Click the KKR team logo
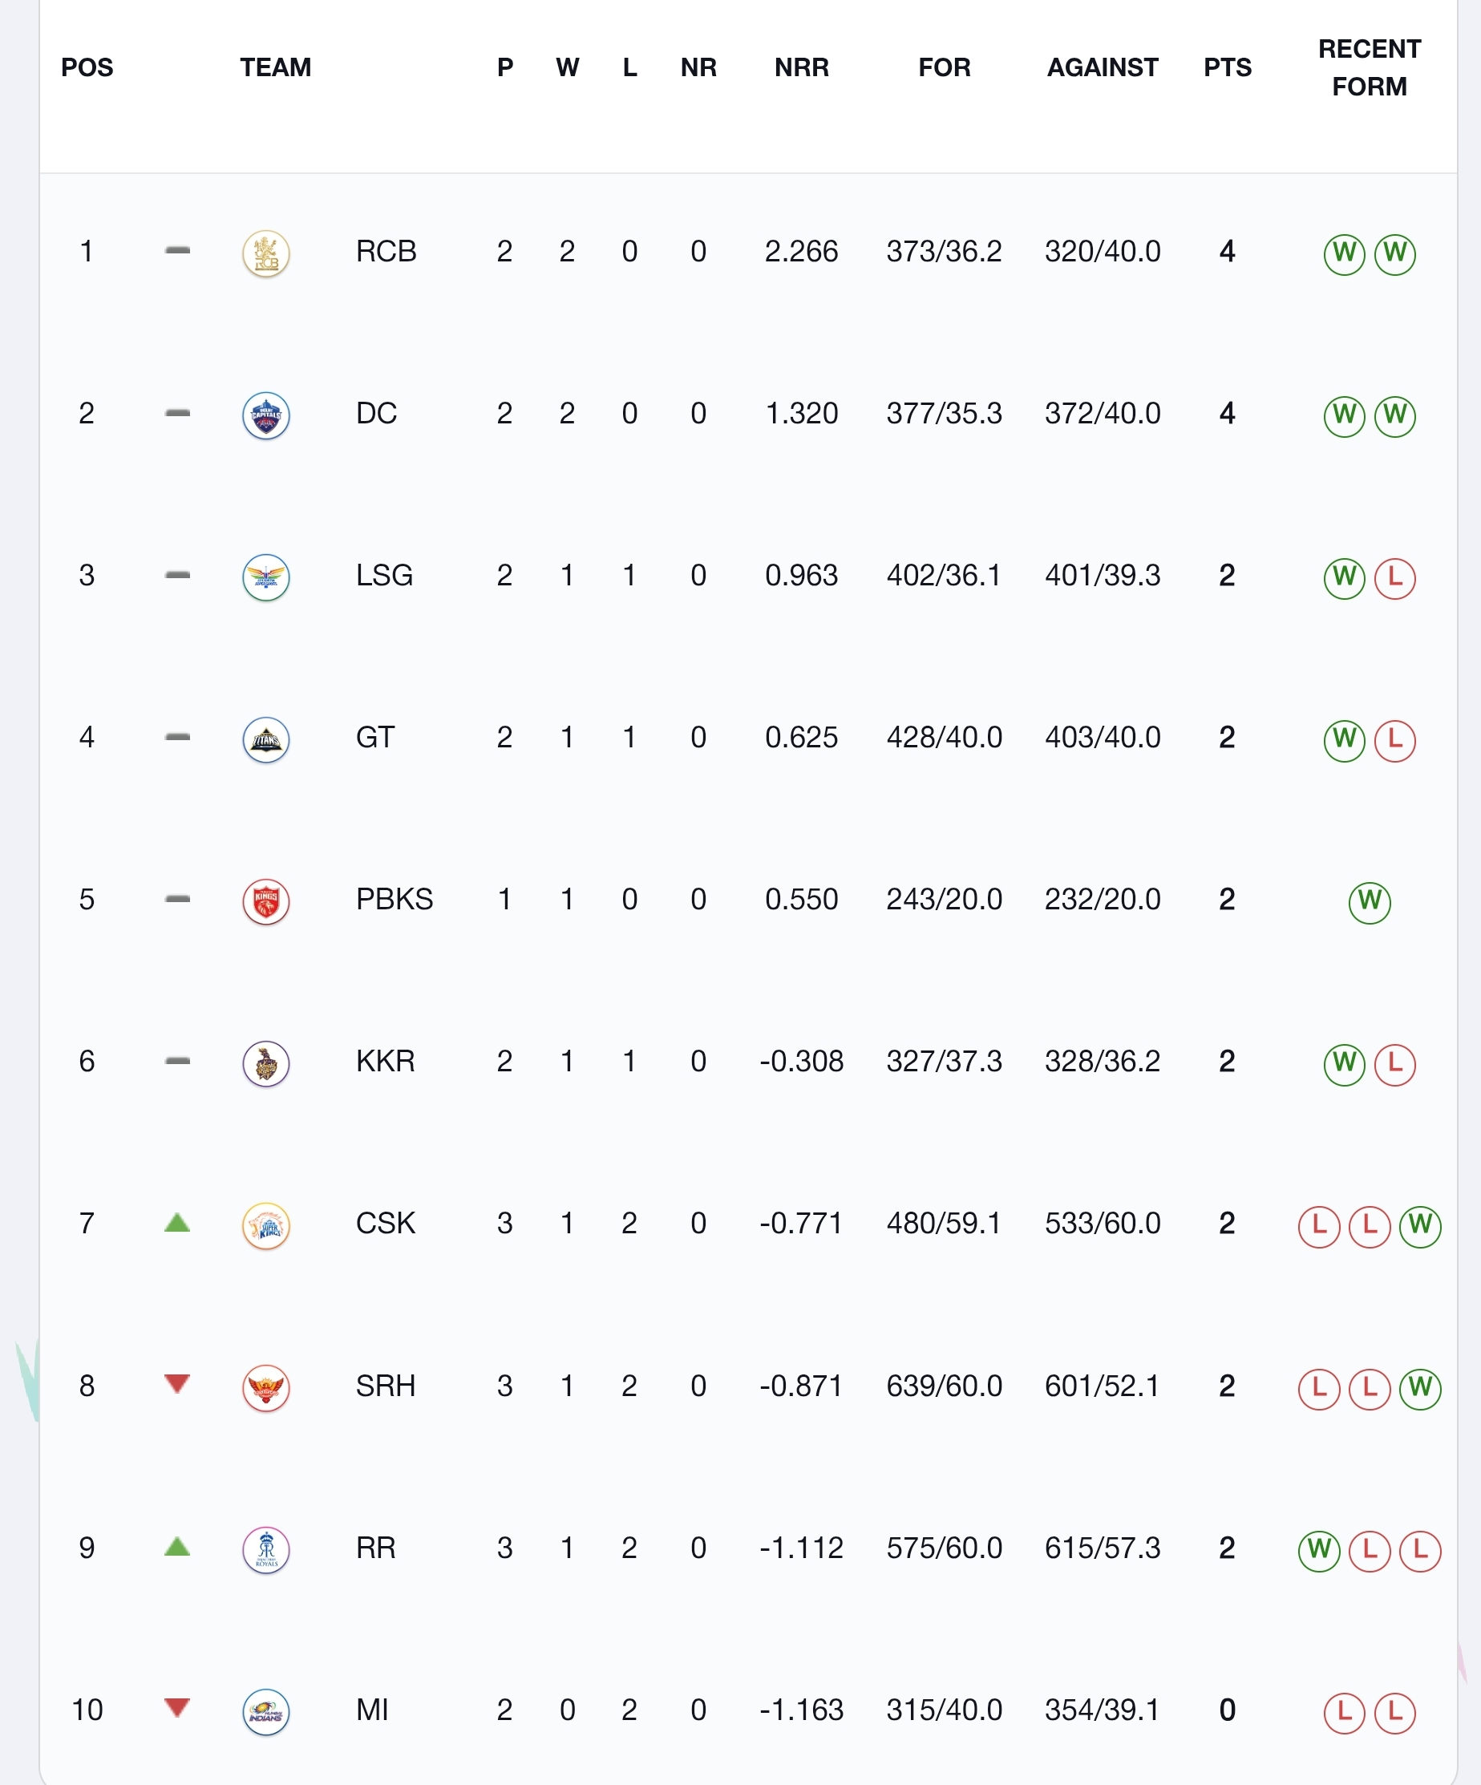 pyautogui.click(x=266, y=1064)
